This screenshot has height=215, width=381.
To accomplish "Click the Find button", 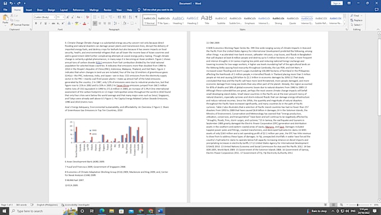I will (x=356, y=16).
